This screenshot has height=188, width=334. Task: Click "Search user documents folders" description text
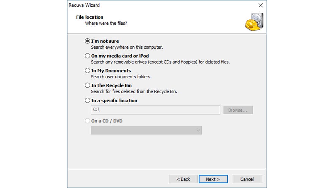click(121, 77)
